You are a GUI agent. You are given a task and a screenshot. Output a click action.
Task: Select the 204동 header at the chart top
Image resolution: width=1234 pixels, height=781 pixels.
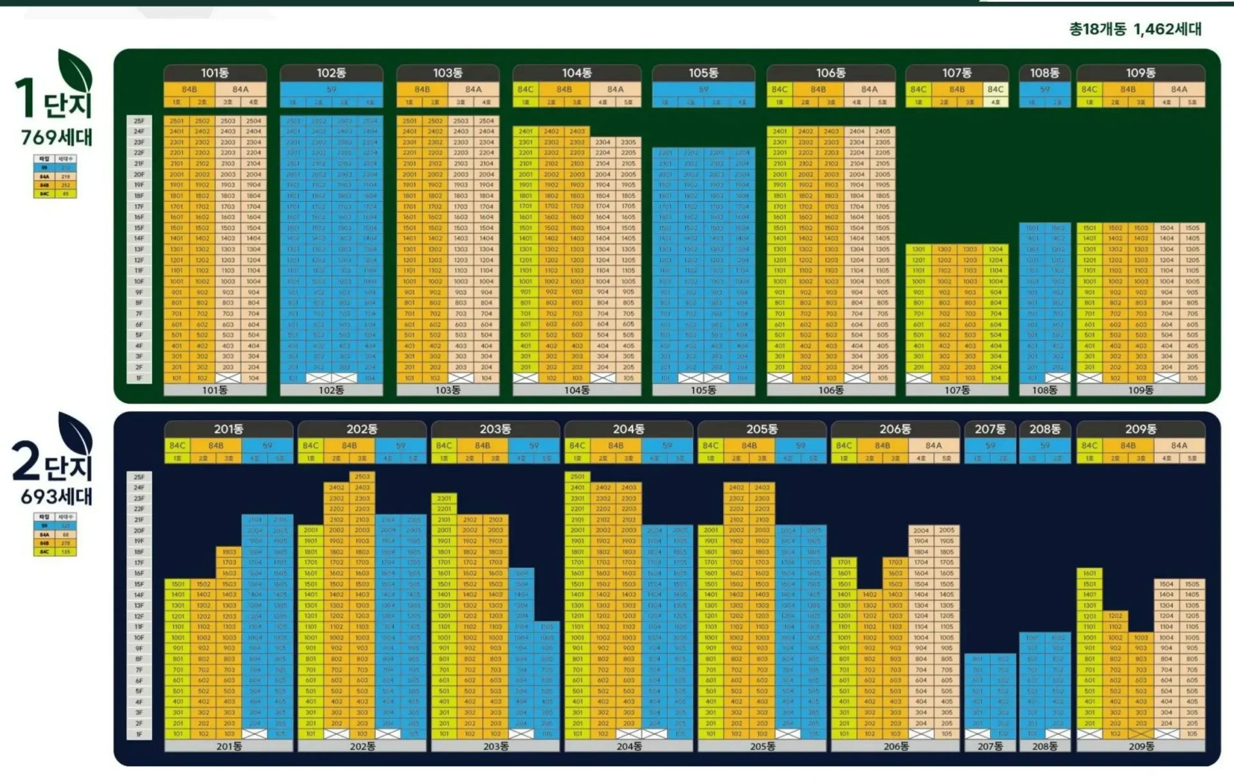tap(628, 429)
